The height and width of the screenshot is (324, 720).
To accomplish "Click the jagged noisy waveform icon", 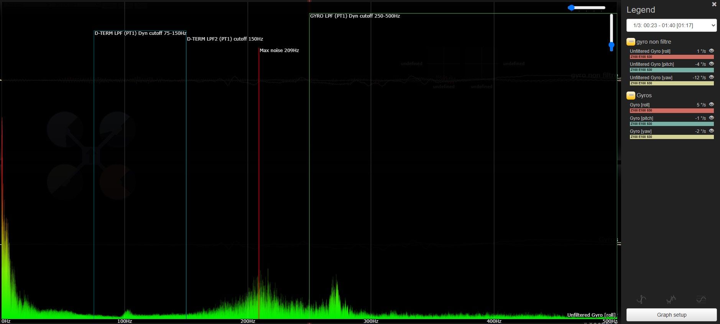I will pyautogui.click(x=671, y=299).
